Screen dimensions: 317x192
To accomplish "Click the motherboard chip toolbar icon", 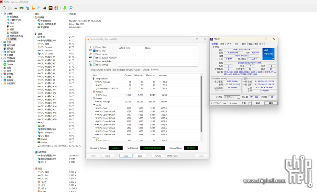I will point(16,8).
